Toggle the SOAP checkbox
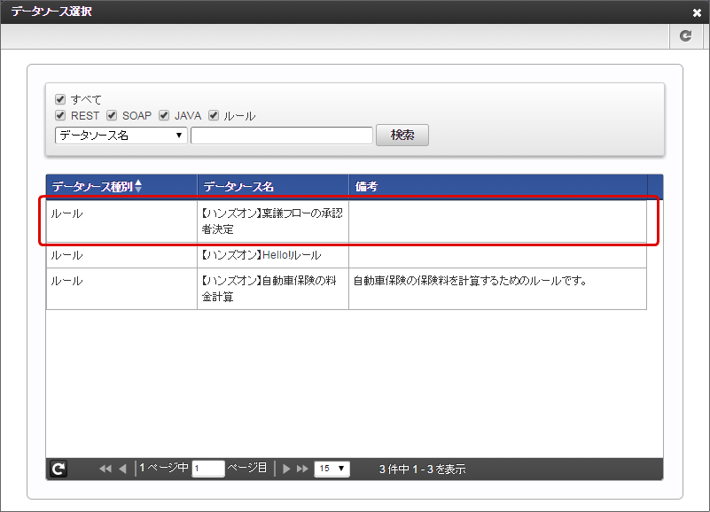The width and height of the screenshot is (710, 512). [112, 115]
